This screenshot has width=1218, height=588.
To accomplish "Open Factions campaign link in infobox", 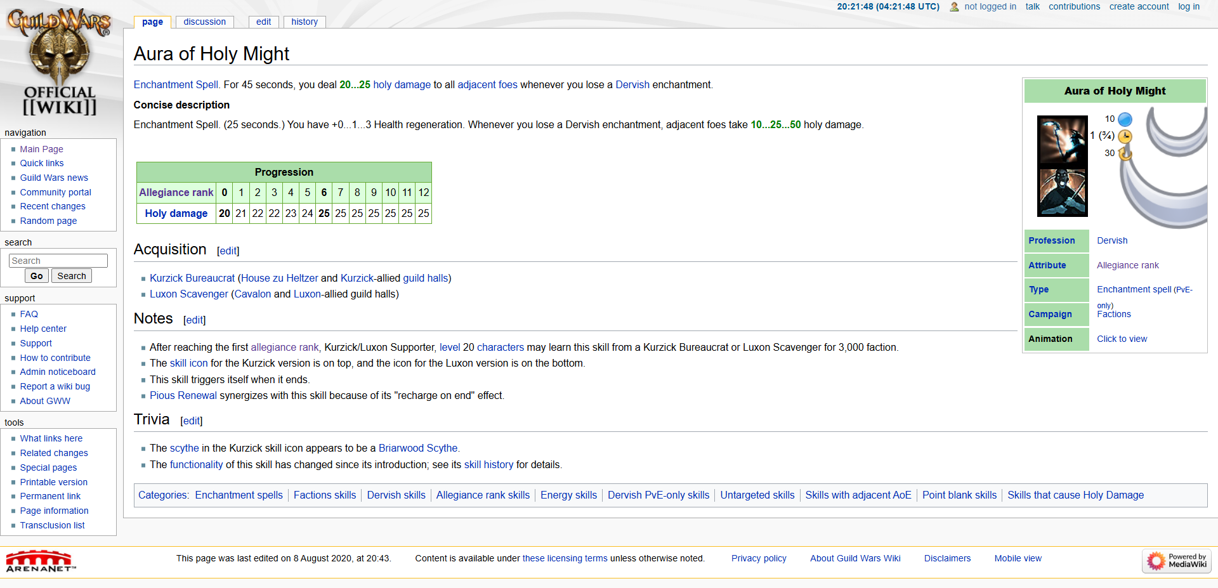I will coord(1114,314).
